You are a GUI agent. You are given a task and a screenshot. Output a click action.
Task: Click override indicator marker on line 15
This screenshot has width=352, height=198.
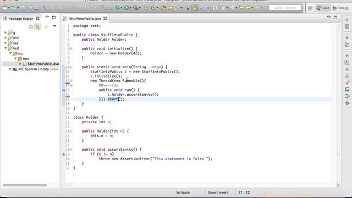(63, 90)
